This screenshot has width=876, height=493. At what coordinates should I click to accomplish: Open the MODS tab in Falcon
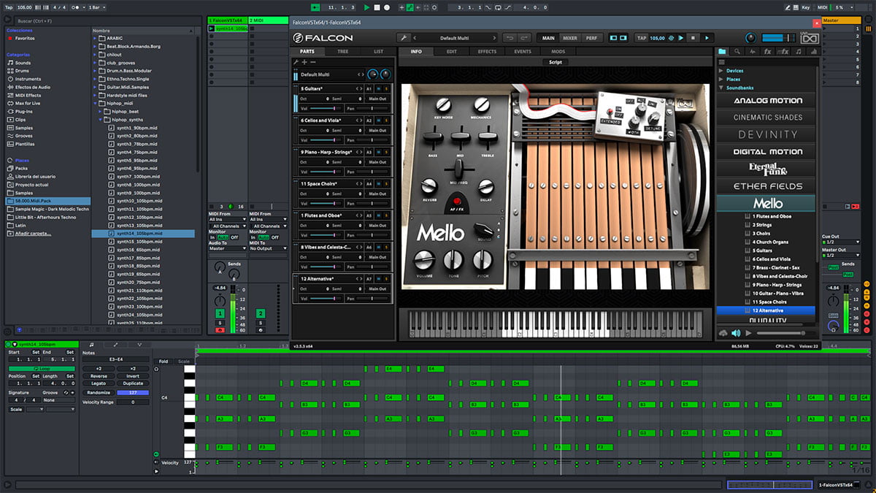[x=558, y=52]
